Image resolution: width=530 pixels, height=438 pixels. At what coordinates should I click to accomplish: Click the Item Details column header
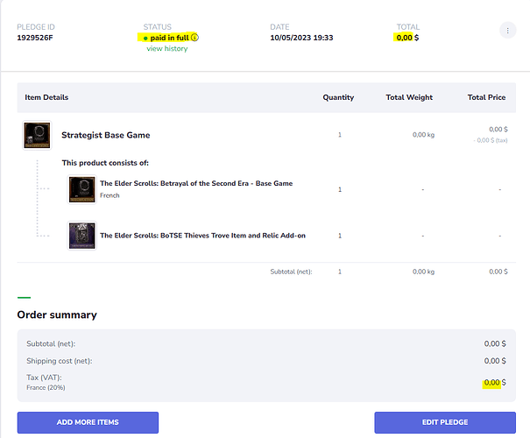point(46,97)
